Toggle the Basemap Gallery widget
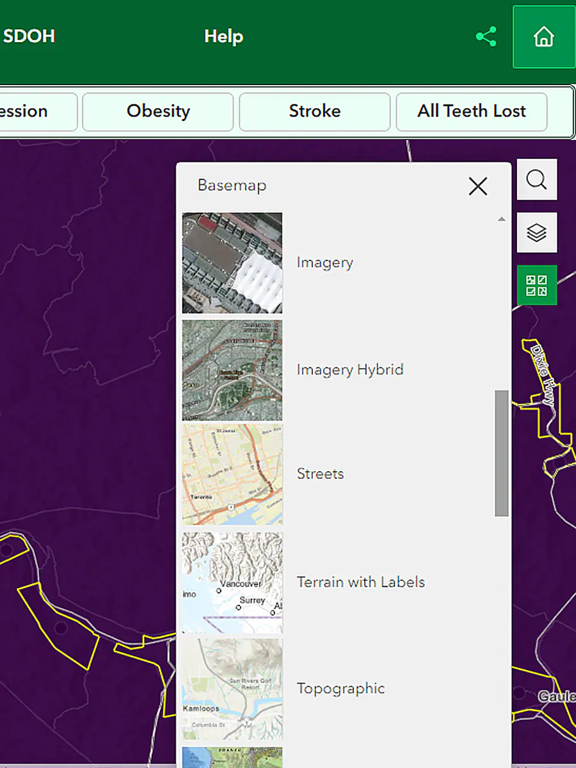 click(537, 284)
